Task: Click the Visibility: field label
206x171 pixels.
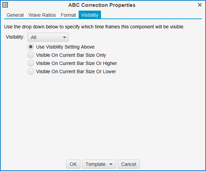Action: pos(15,37)
